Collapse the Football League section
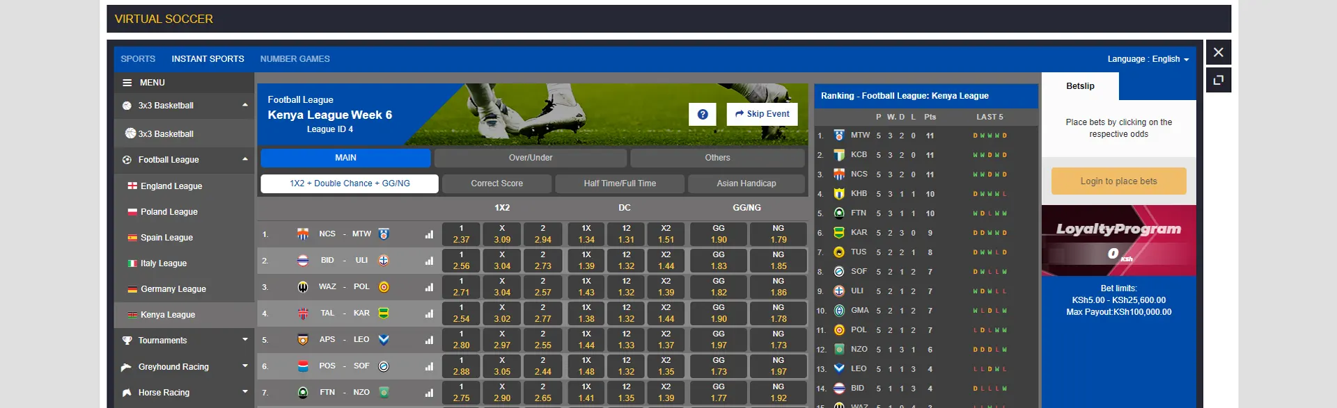 [x=244, y=160]
